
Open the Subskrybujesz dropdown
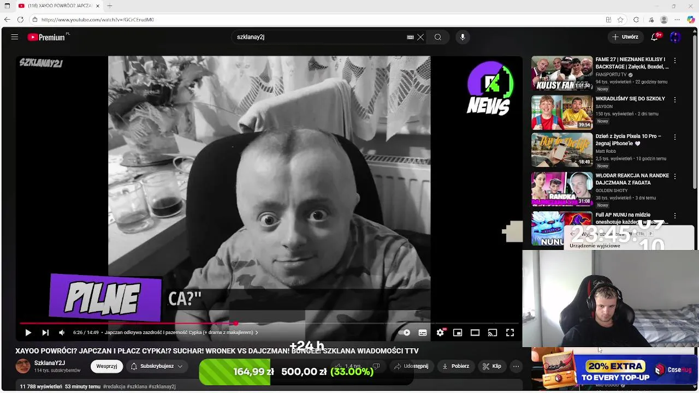tap(157, 366)
